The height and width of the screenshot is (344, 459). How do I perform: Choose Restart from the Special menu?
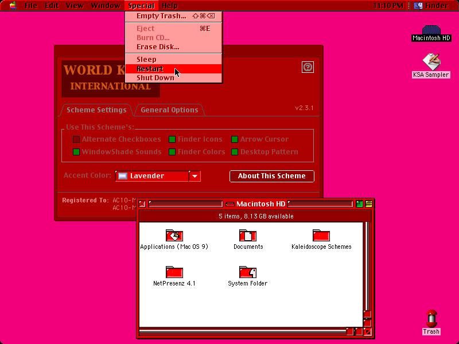click(174, 69)
